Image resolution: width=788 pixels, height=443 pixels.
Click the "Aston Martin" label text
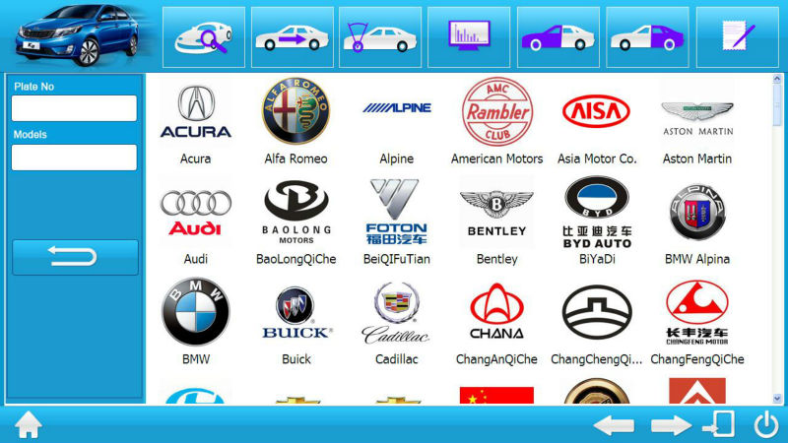tap(697, 158)
